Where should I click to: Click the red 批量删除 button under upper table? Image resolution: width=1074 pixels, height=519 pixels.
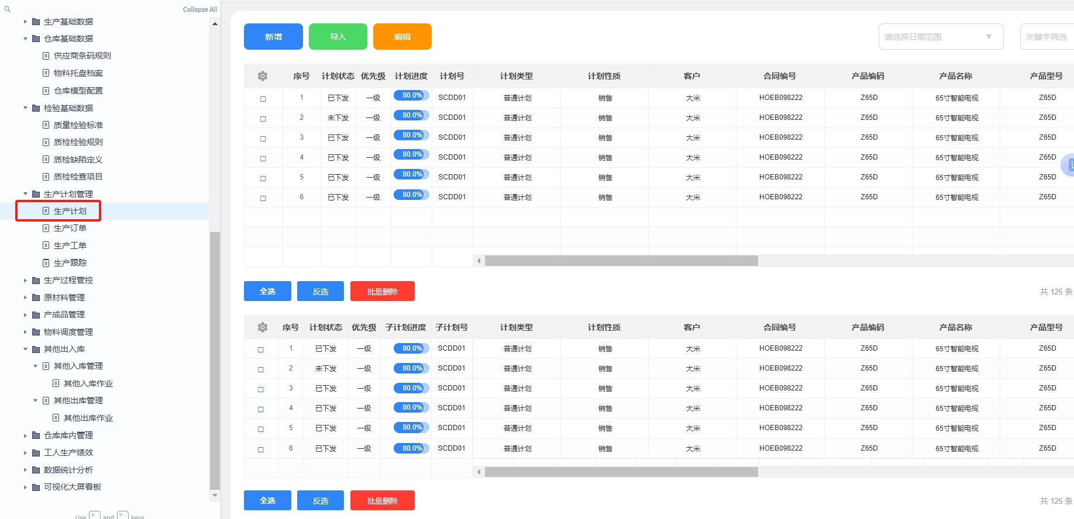(382, 291)
